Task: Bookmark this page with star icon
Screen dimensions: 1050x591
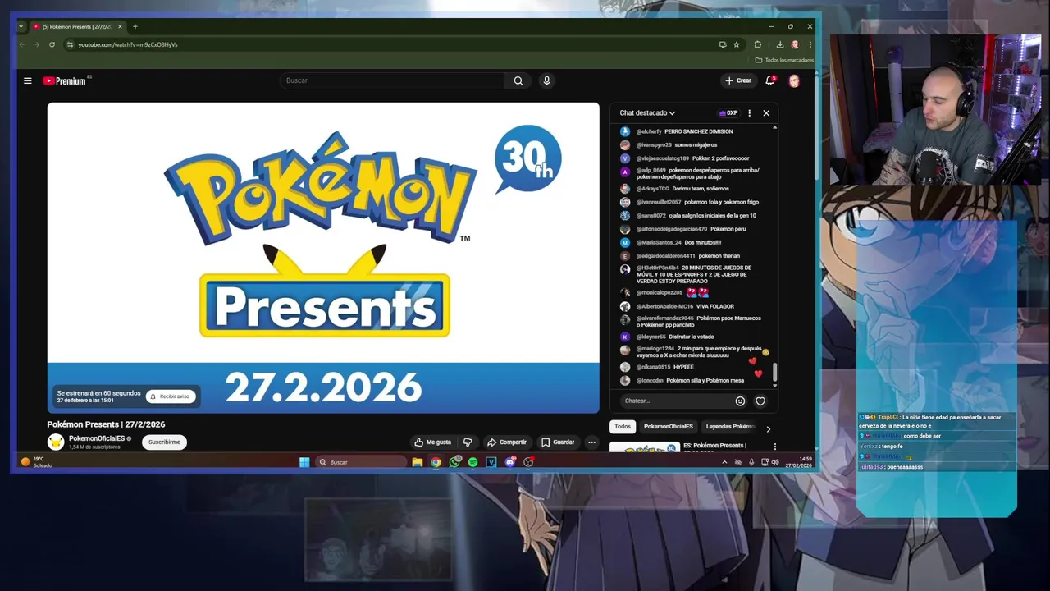Action: point(737,44)
